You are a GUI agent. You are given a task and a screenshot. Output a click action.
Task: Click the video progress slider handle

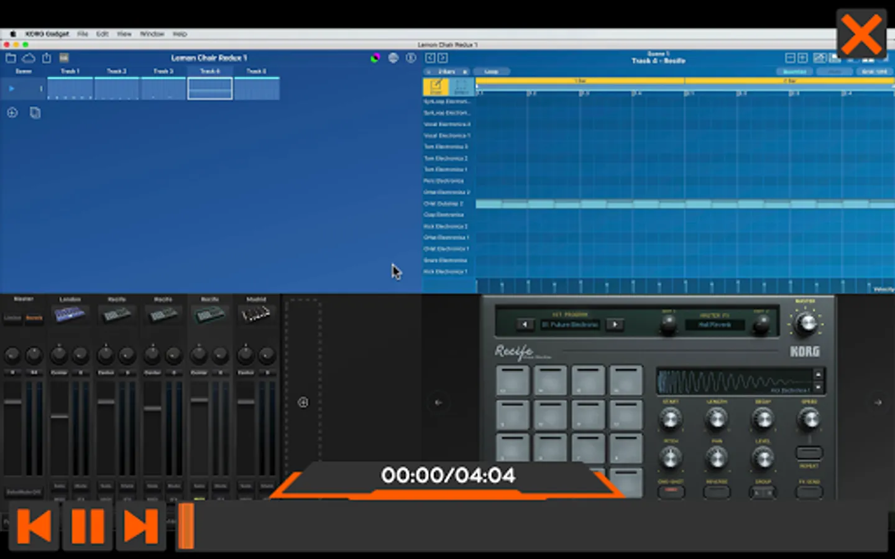pyautogui.click(x=186, y=526)
